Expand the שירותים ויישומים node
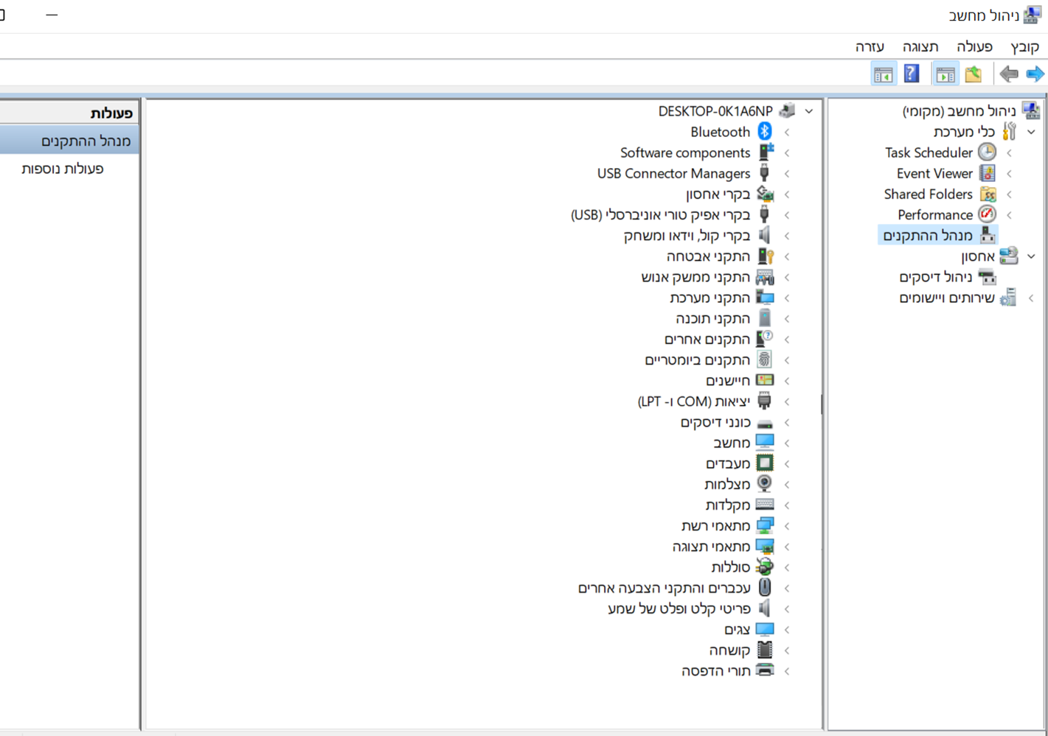This screenshot has height=736, width=1048. (x=1031, y=298)
